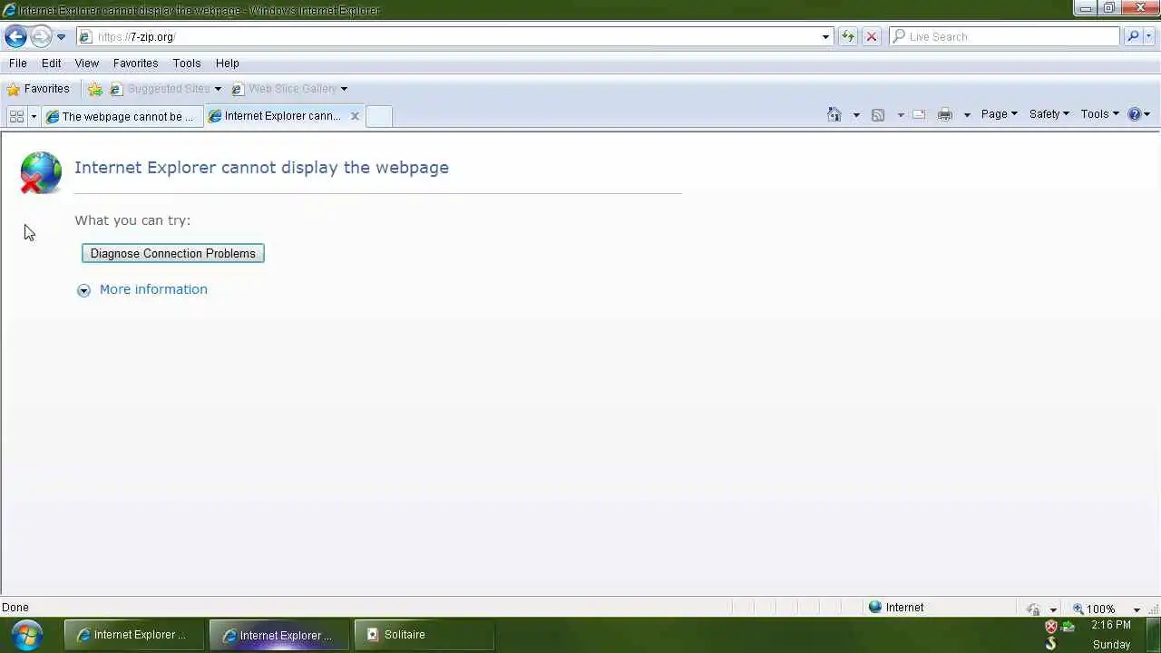The width and height of the screenshot is (1161, 653).
Task: Click Add to Favorites Bar icon
Action: pos(94,89)
